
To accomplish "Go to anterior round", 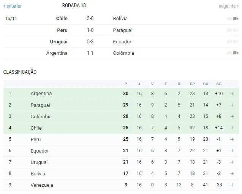I will click(x=13, y=6).
